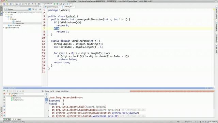The image size is (218, 123).
Task: Click the Paste toolbar icon
Action: (x=23, y=4)
